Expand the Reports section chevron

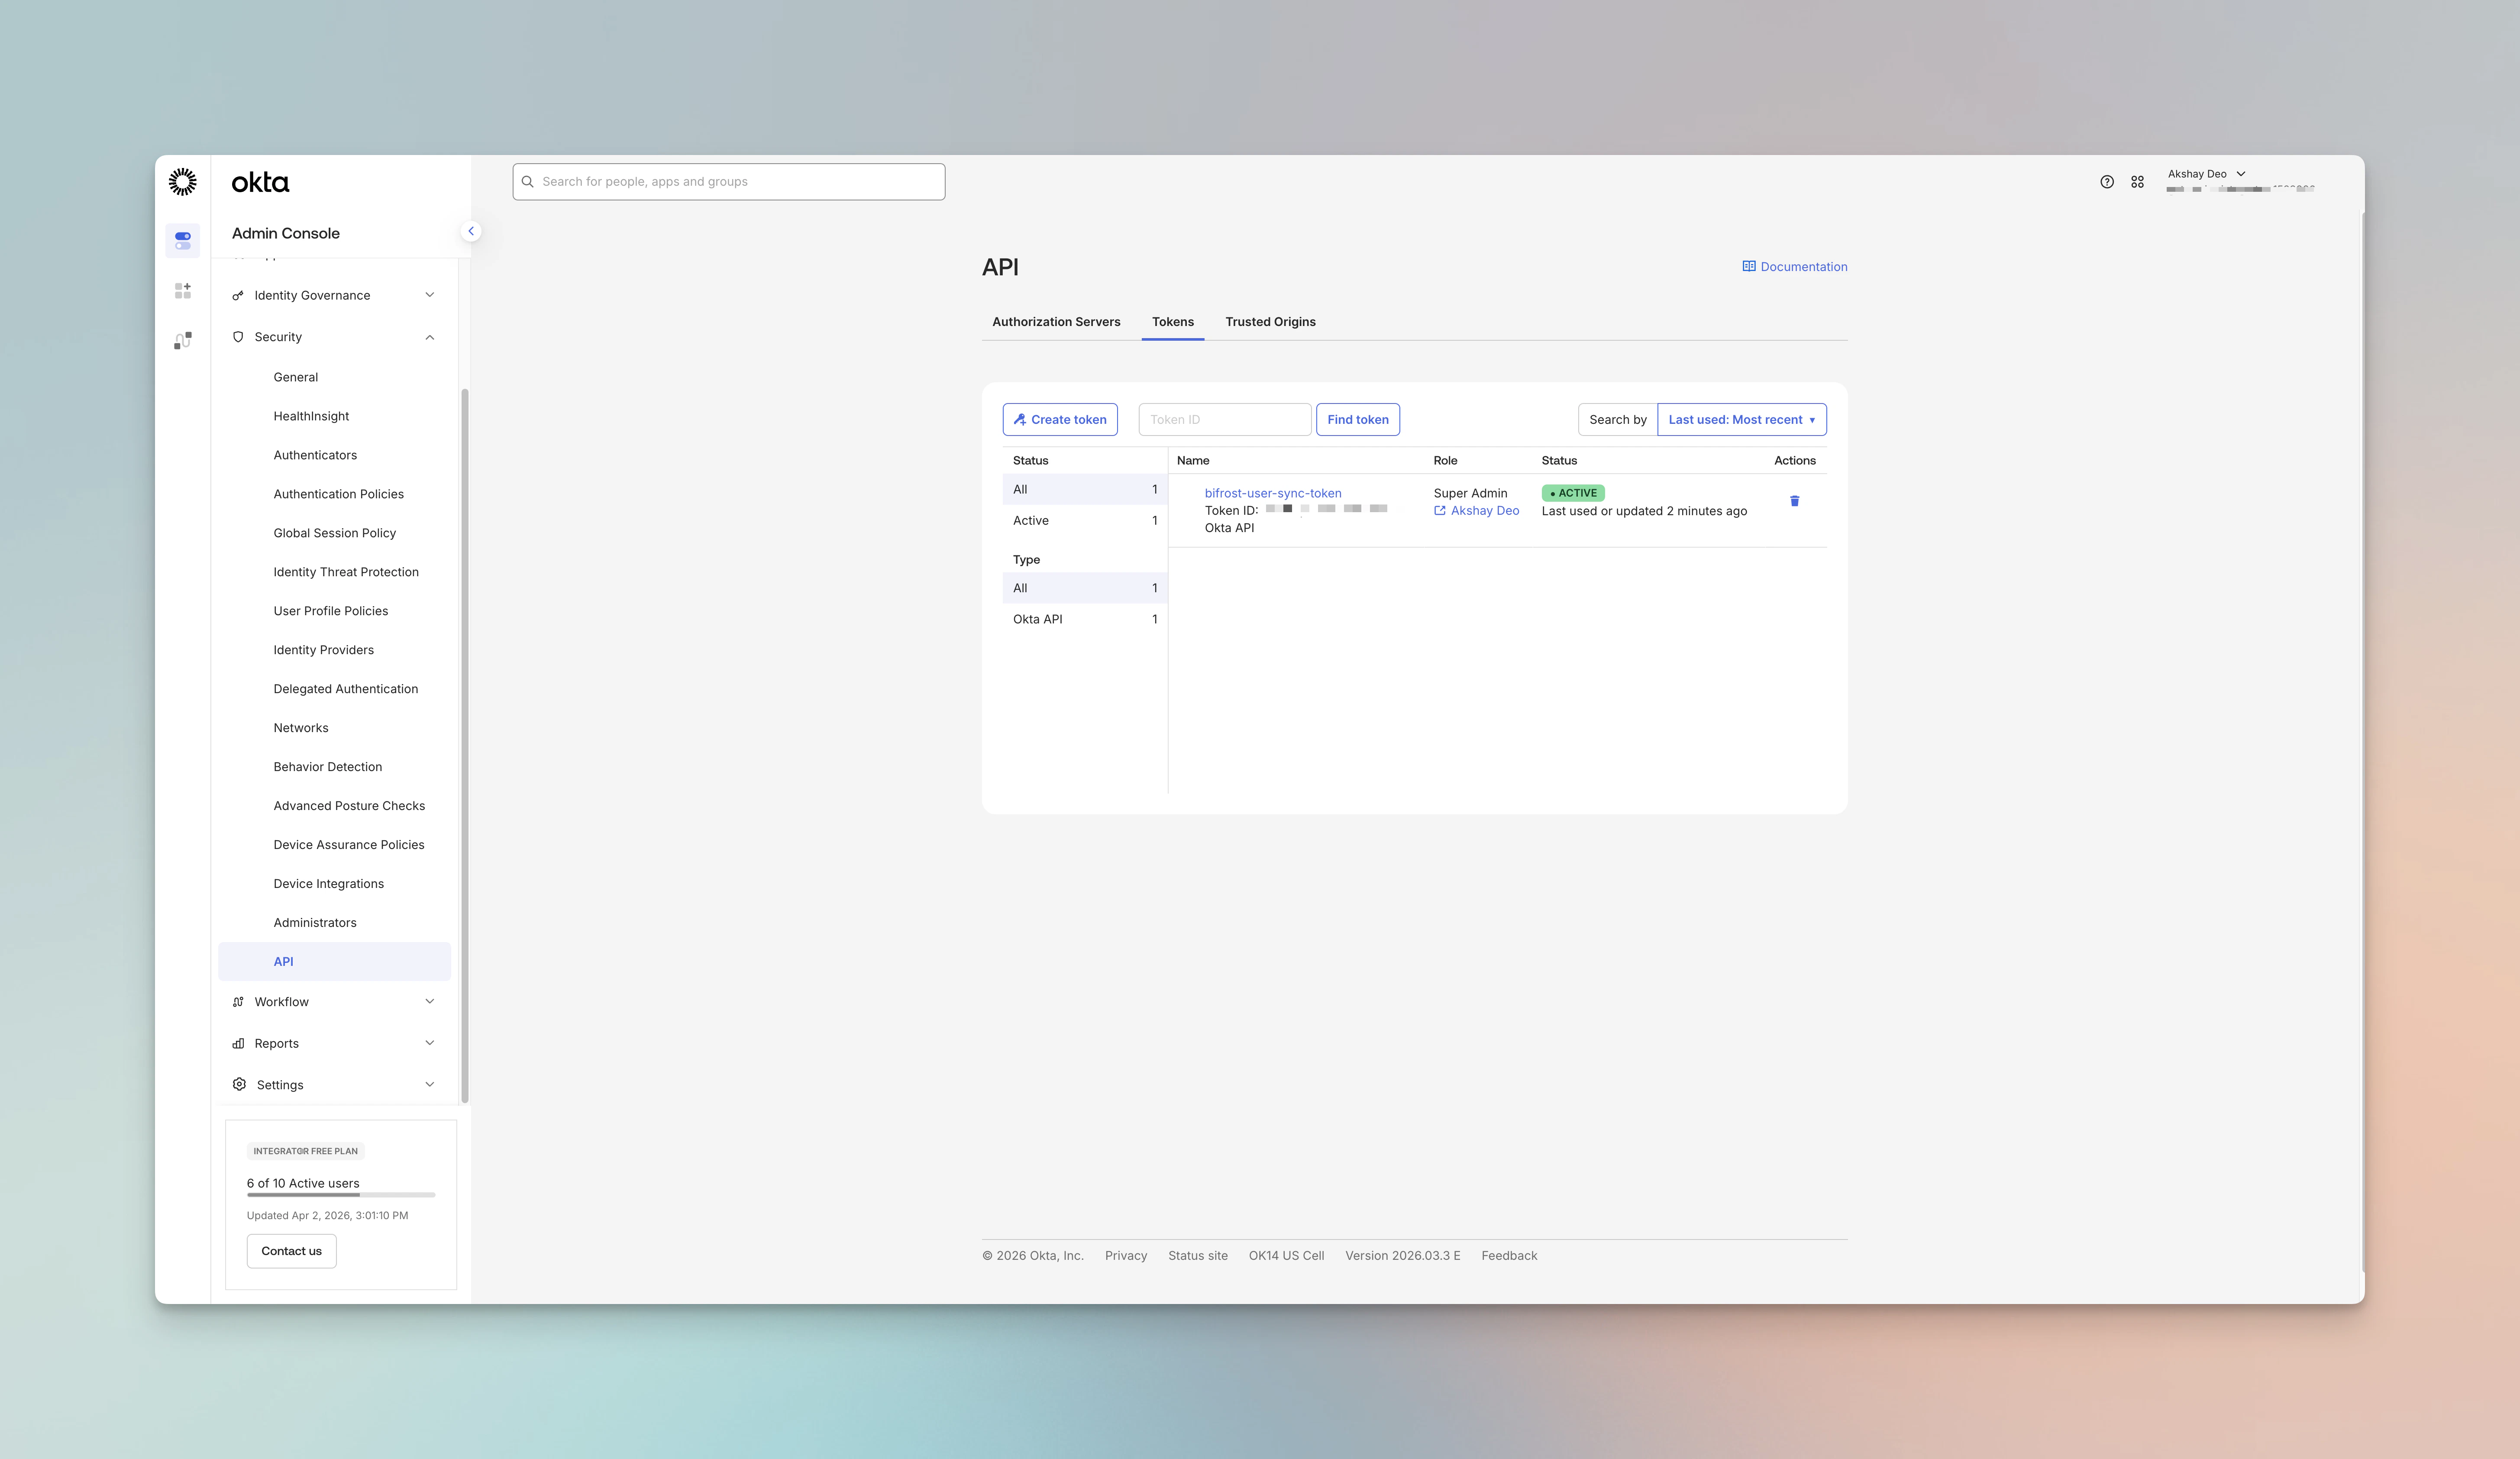pyautogui.click(x=430, y=1043)
